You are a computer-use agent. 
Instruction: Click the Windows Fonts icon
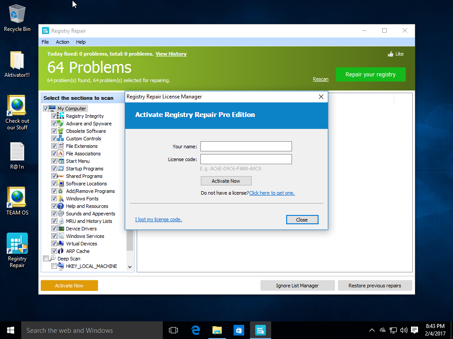61,198
